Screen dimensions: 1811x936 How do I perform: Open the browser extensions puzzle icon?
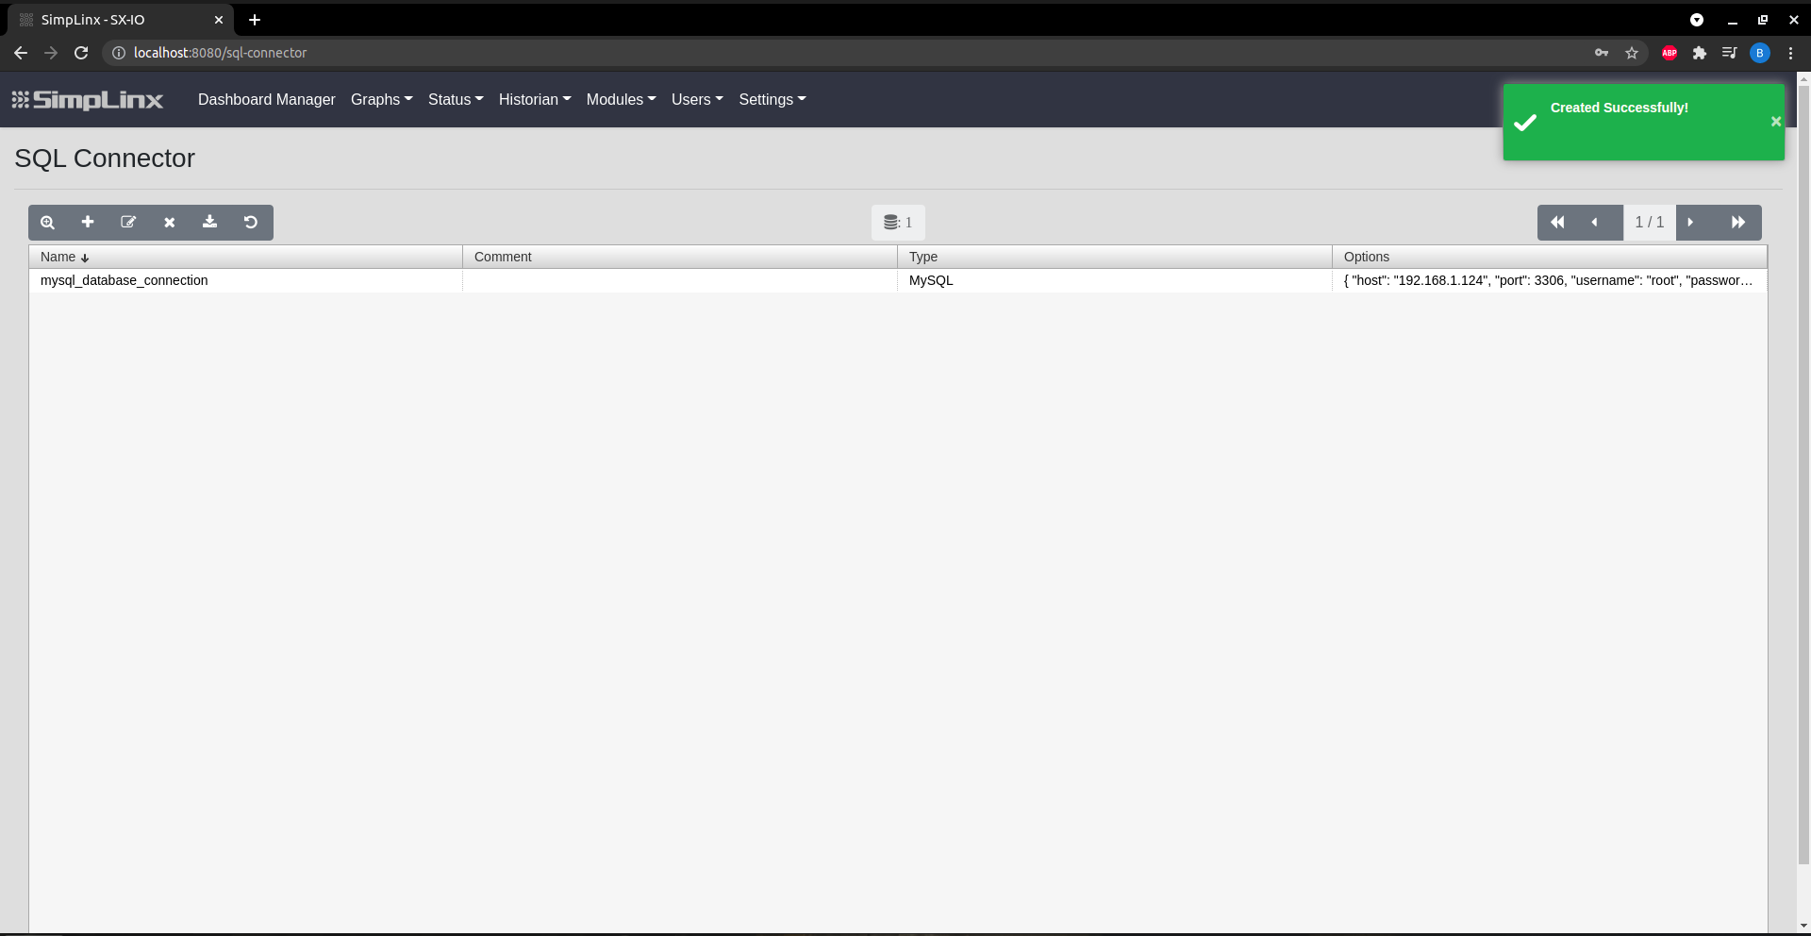pyautogui.click(x=1699, y=53)
